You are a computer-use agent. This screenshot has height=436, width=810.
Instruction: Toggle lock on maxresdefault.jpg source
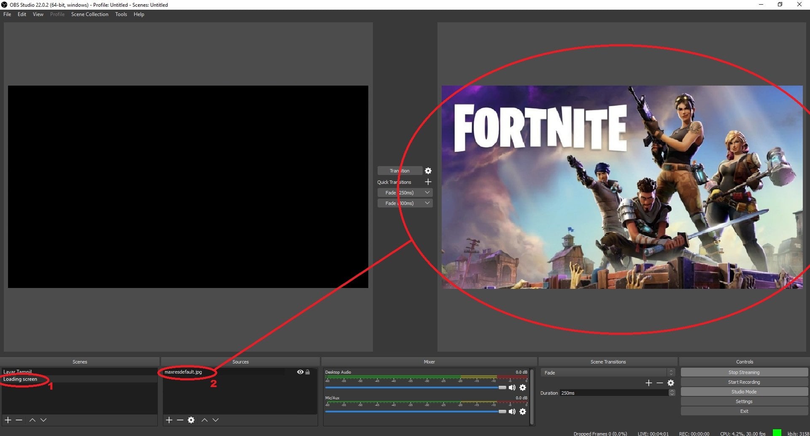coord(308,372)
